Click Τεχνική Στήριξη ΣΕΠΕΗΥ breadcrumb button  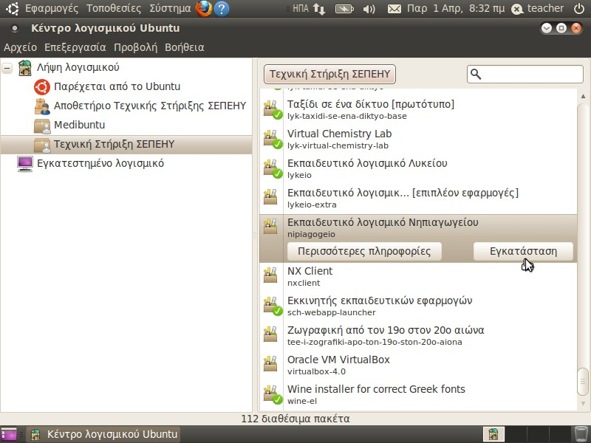tap(329, 74)
